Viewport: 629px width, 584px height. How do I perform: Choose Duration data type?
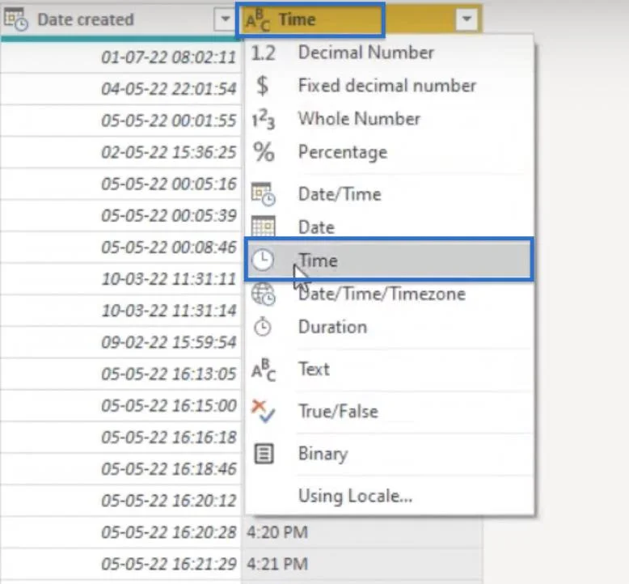(x=389, y=327)
